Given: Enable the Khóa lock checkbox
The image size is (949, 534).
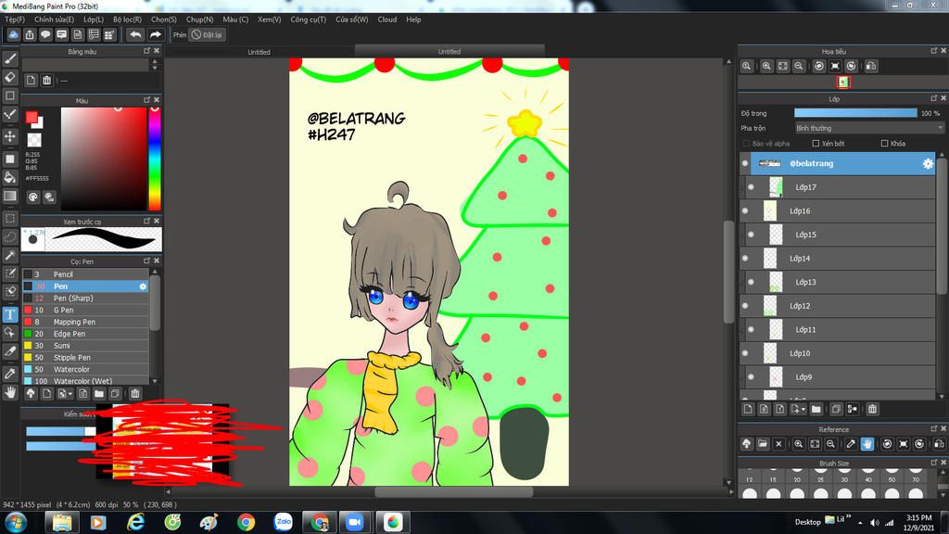Looking at the screenshot, I should point(885,144).
